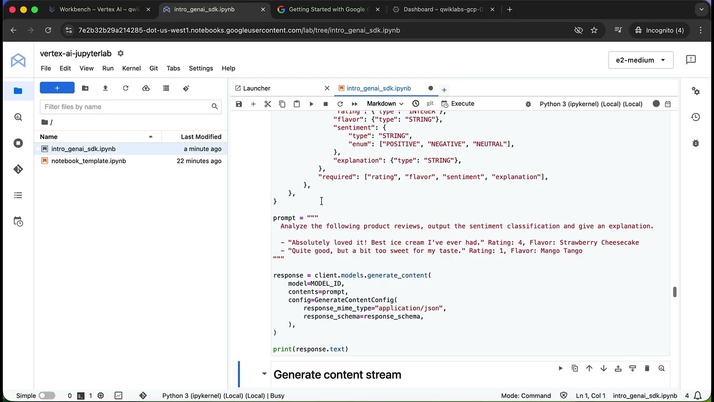Copy the selected cell in notebook toolbar

tap(282, 104)
